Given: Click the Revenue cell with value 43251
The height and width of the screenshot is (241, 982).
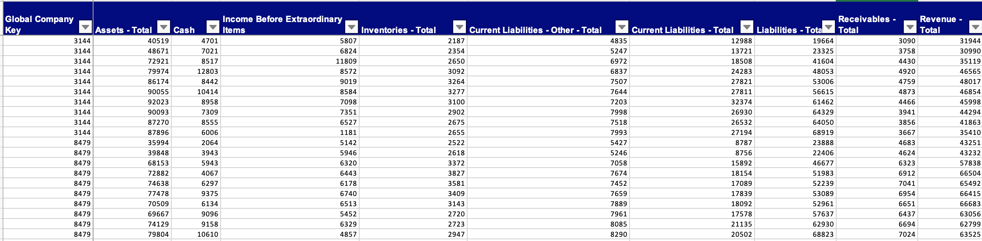Looking at the screenshot, I should 950,143.
